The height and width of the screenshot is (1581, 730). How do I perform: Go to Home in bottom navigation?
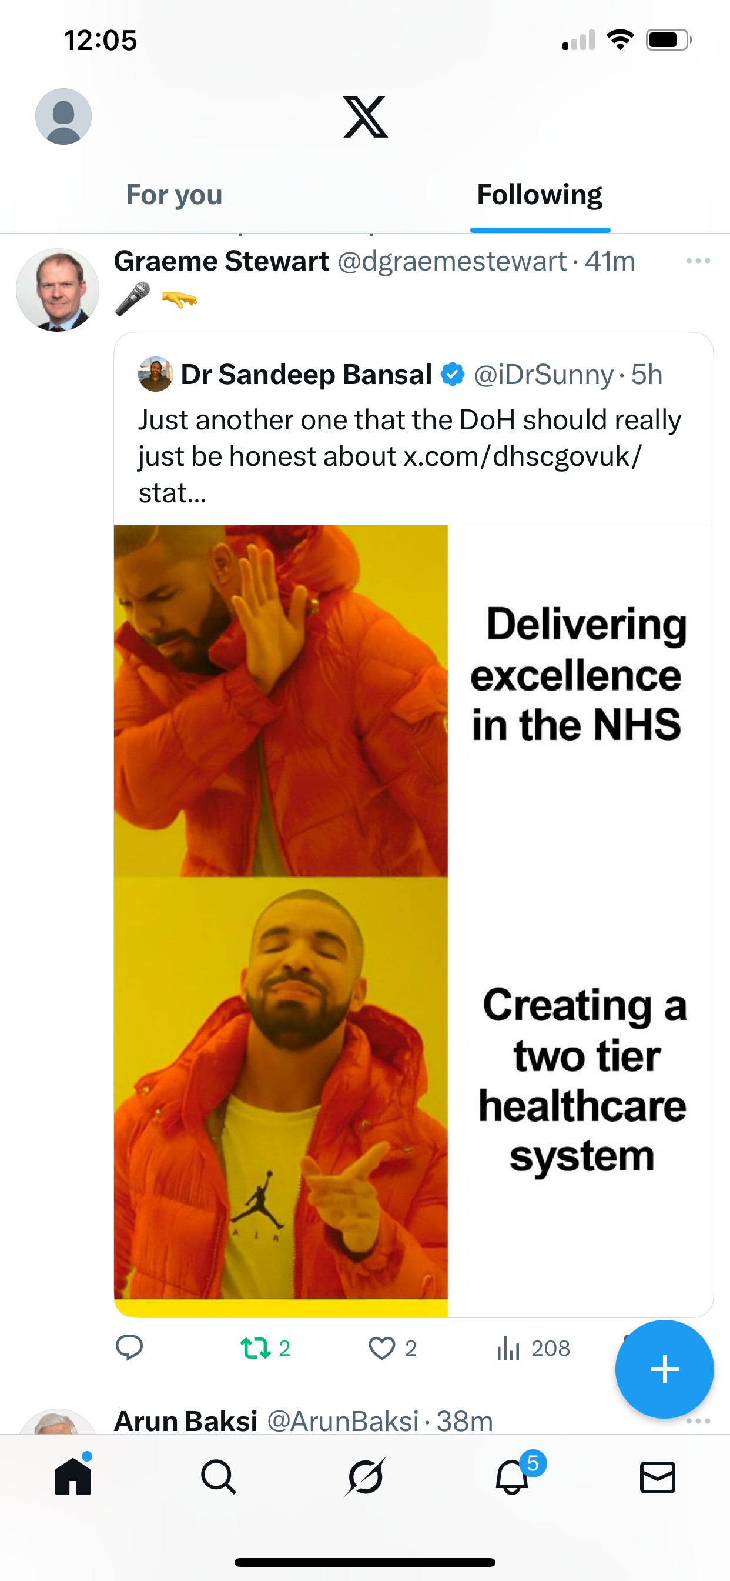click(x=73, y=1476)
